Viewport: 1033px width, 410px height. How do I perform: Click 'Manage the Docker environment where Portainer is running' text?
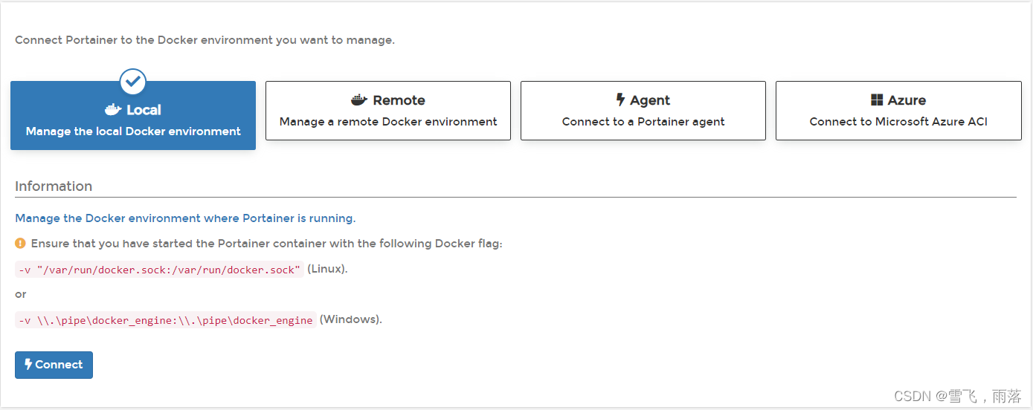click(185, 218)
